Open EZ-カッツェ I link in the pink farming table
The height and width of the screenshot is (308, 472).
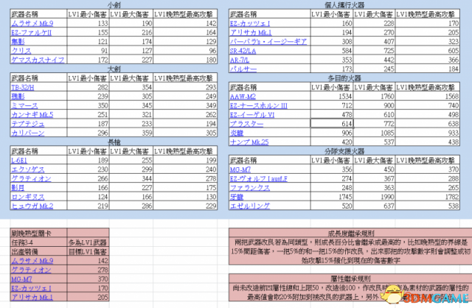pos(31,288)
